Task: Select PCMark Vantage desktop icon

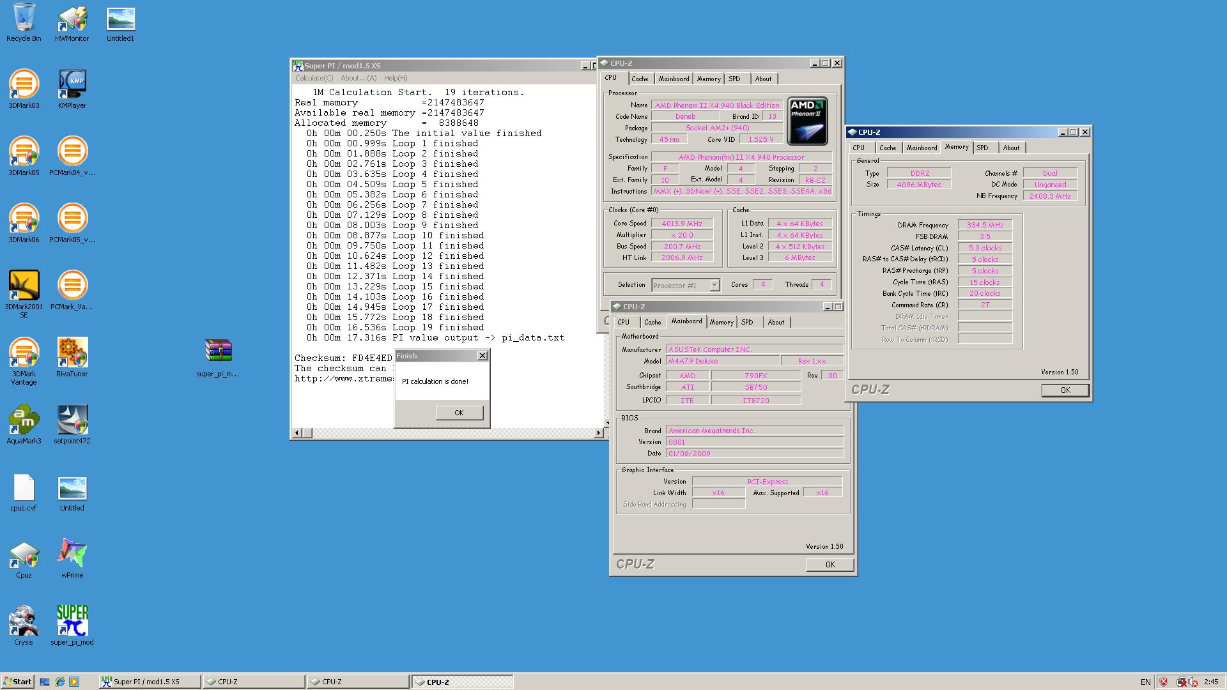Action: [x=72, y=290]
